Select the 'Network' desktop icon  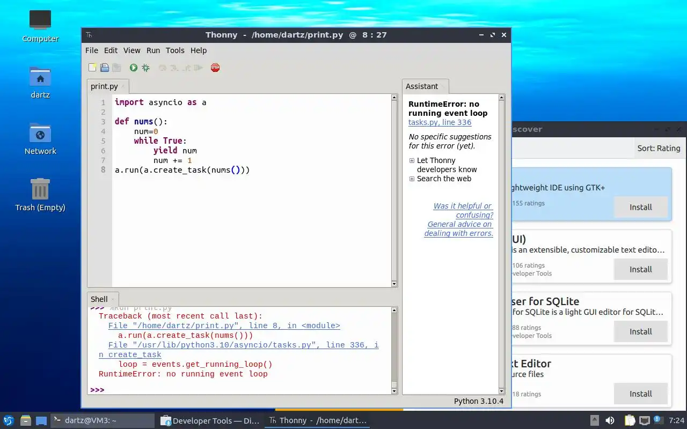40,139
